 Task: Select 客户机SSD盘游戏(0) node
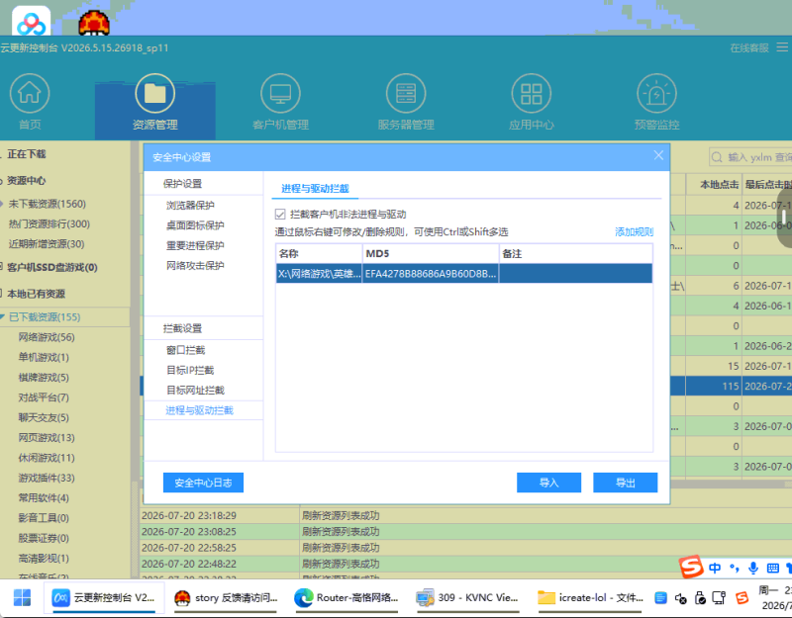click(x=52, y=268)
